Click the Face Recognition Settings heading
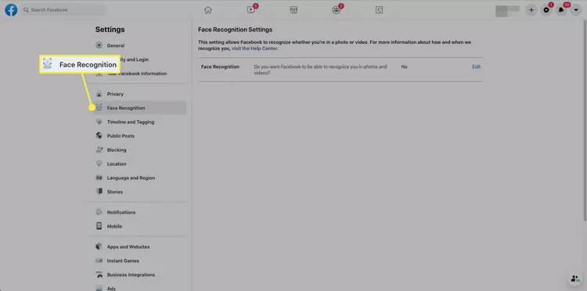 pyautogui.click(x=235, y=30)
